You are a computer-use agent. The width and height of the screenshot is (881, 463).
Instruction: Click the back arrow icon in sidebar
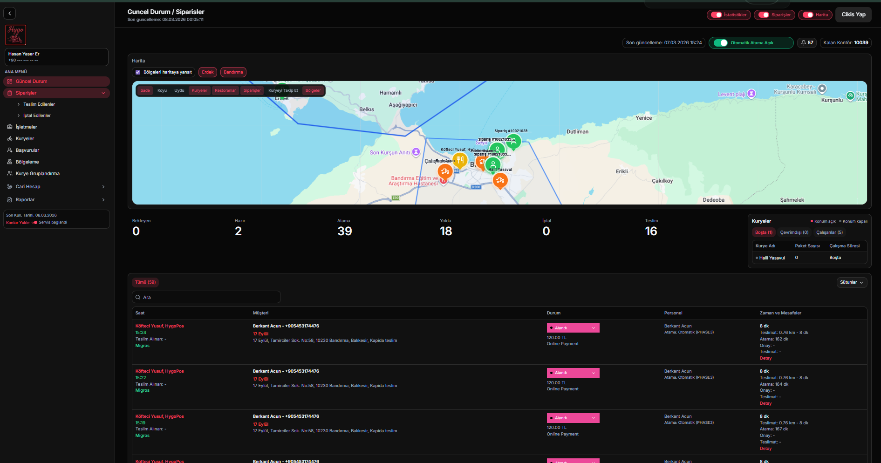tap(10, 14)
